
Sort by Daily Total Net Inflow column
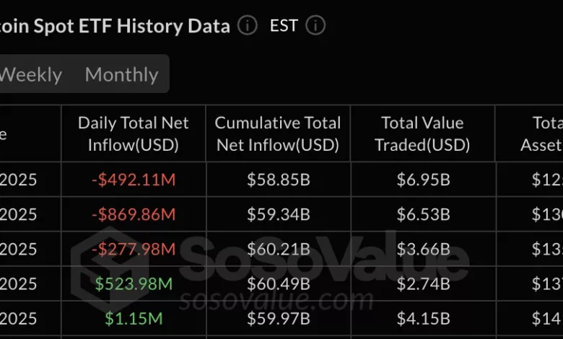[134, 133]
